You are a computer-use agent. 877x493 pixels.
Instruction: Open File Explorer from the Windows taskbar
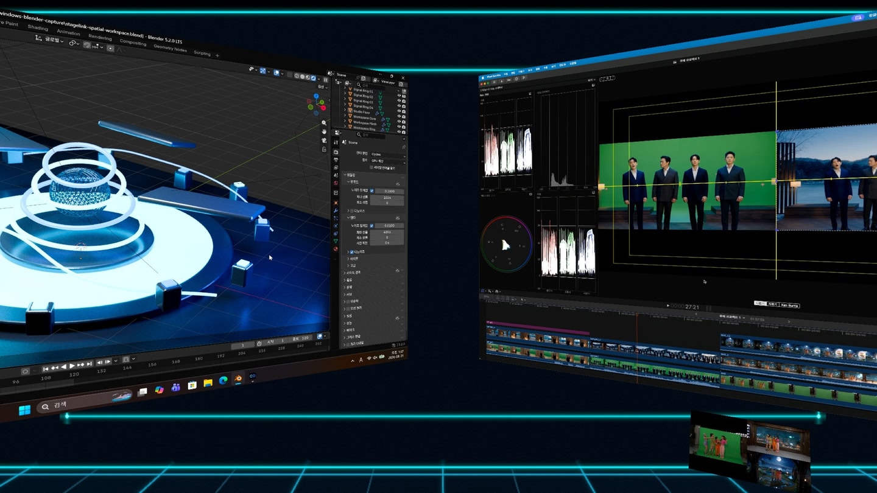pyautogui.click(x=208, y=383)
